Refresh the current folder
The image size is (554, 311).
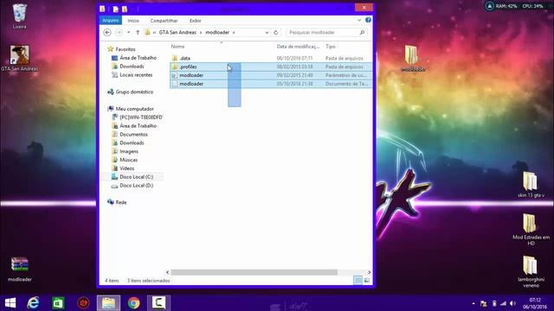(276, 33)
